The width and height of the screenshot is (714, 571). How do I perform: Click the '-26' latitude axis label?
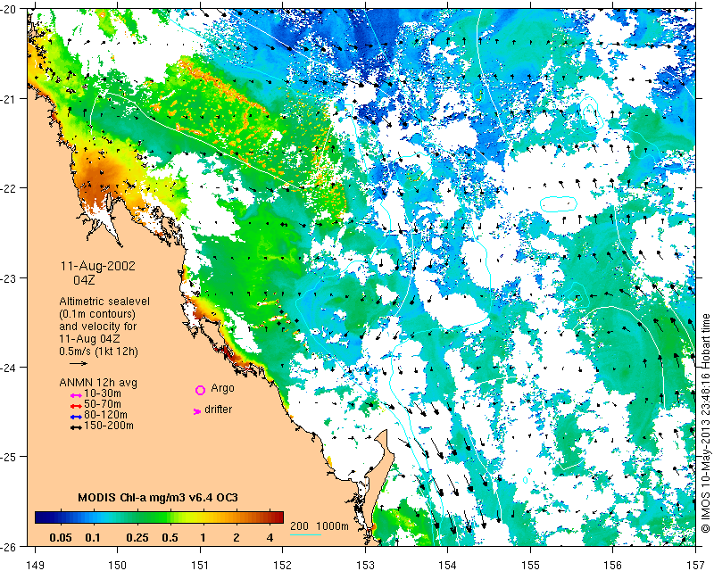(x=8, y=546)
